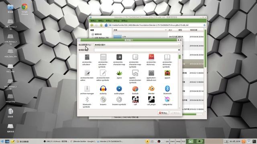Select the blender icon
This screenshot has width=257, height=144.
pyautogui.click(x=151, y=89)
